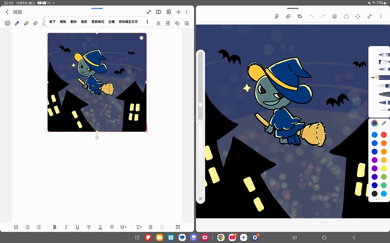Launch Chrome from the taskbar

tap(221, 238)
